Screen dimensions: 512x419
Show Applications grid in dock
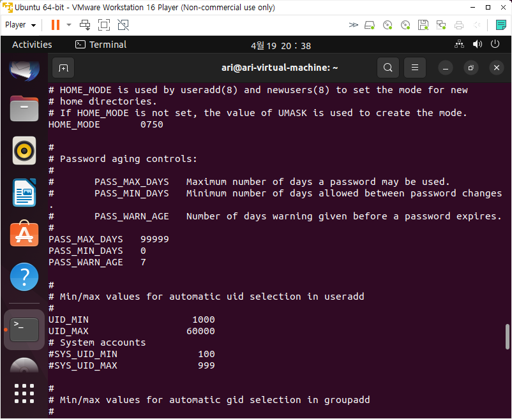click(x=24, y=393)
